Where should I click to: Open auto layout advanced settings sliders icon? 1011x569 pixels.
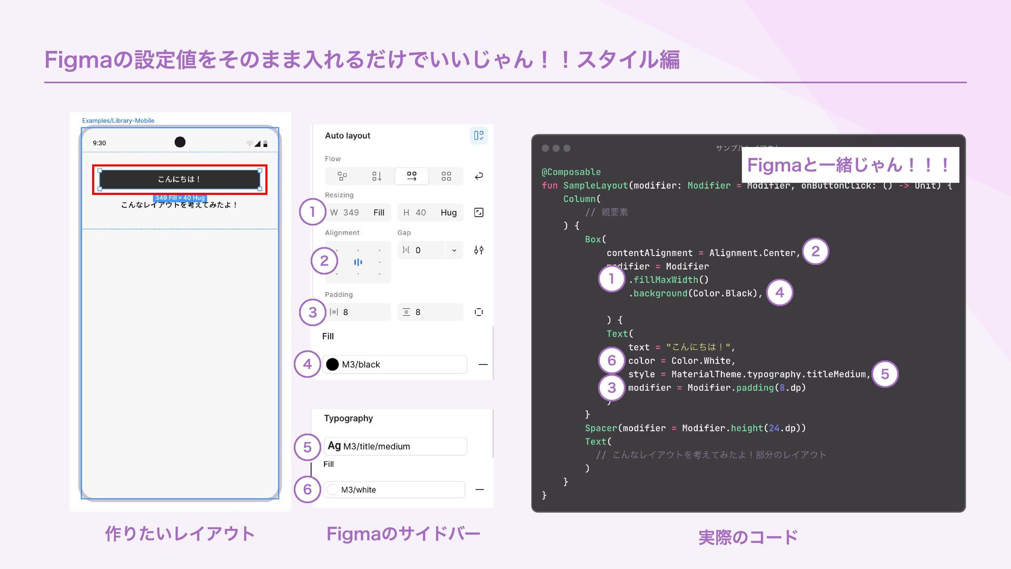pos(479,250)
